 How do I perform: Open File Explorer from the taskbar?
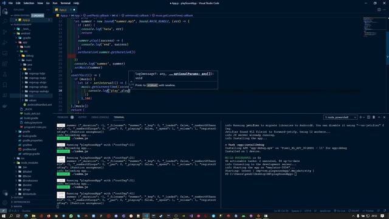[x=33, y=216]
